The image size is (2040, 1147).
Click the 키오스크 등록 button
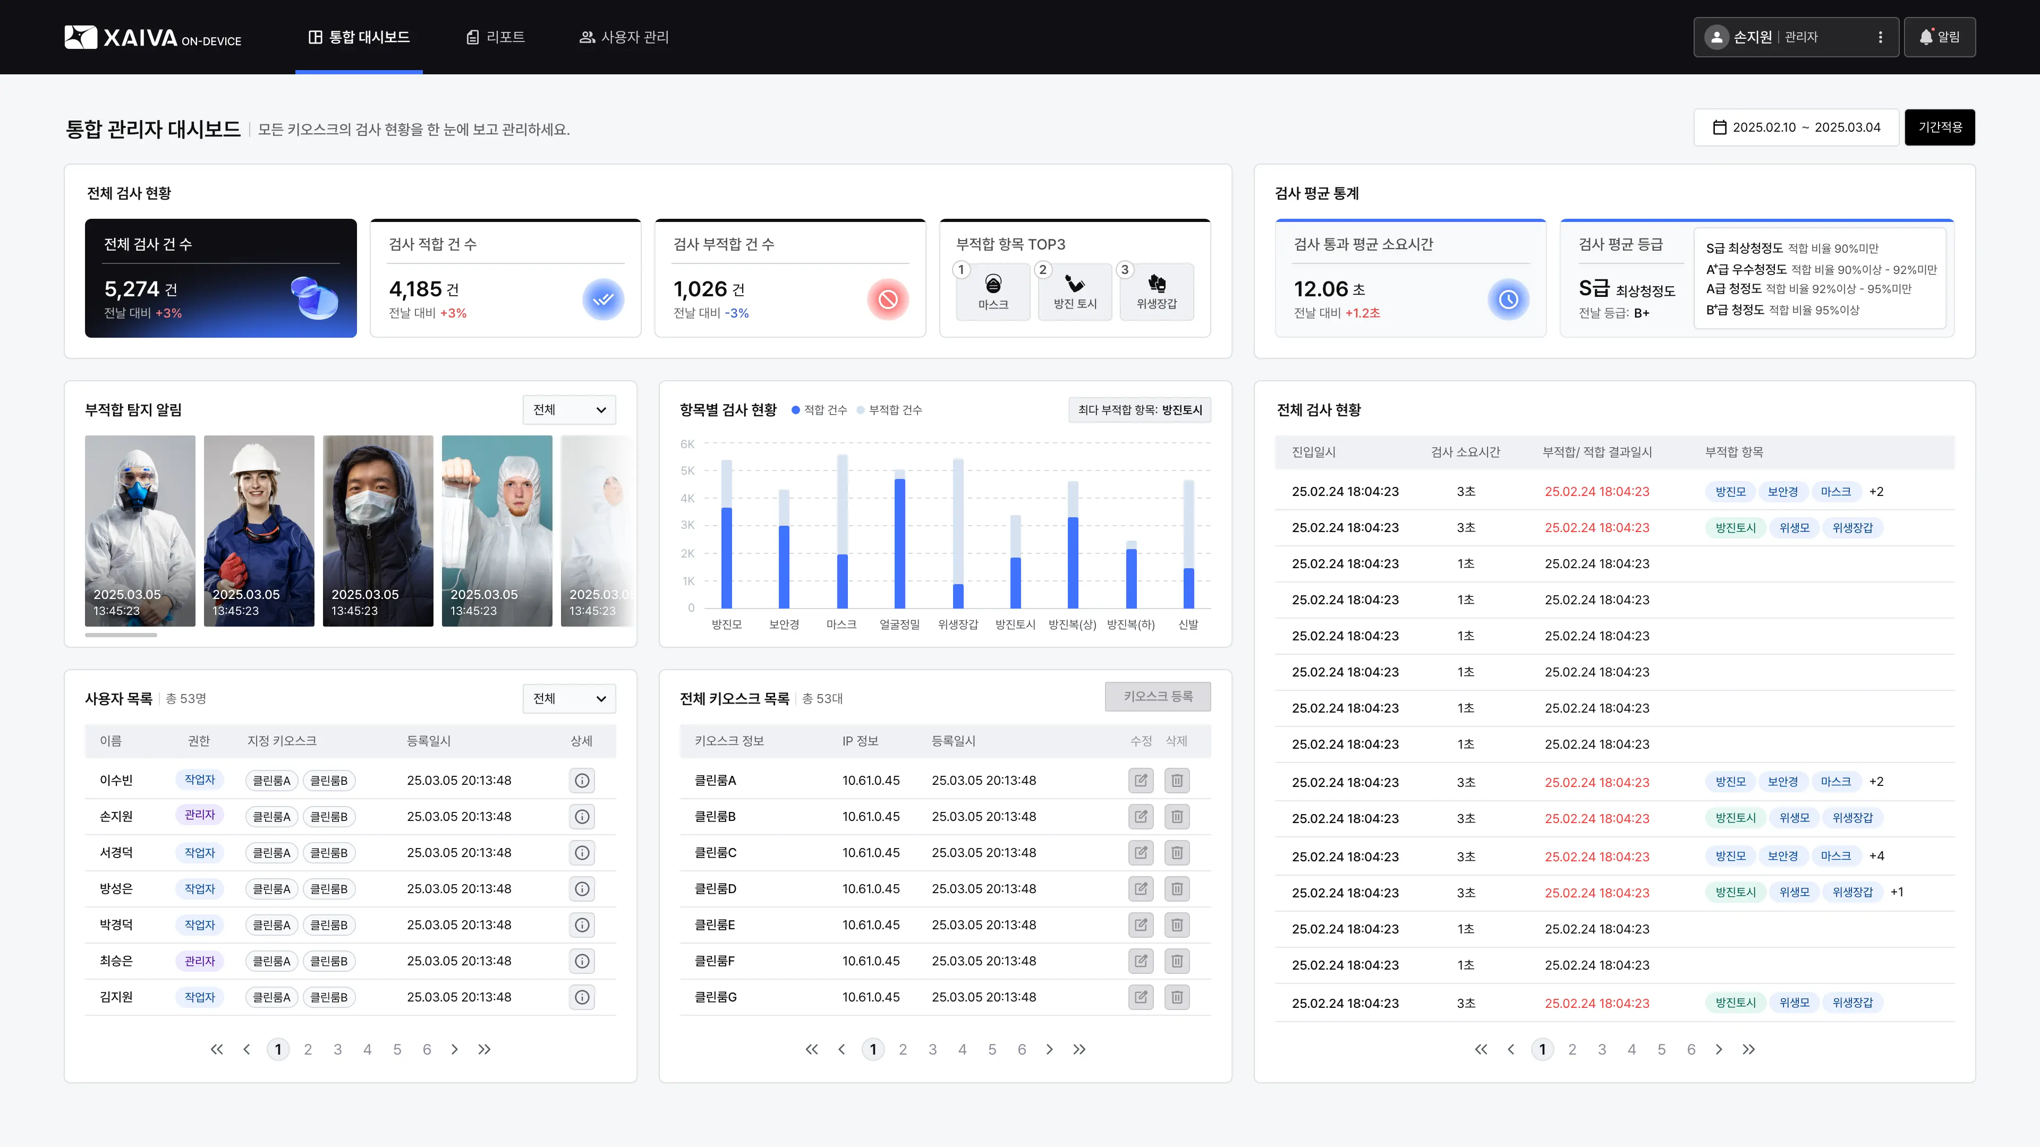(1158, 697)
